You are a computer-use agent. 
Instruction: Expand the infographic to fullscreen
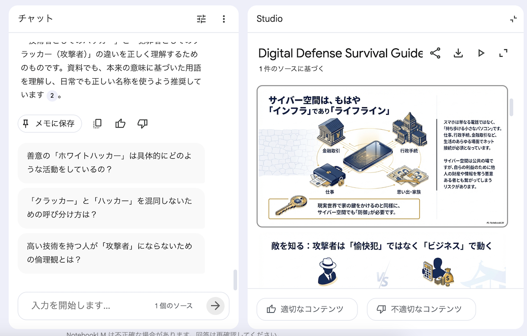(x=503, y=53)
